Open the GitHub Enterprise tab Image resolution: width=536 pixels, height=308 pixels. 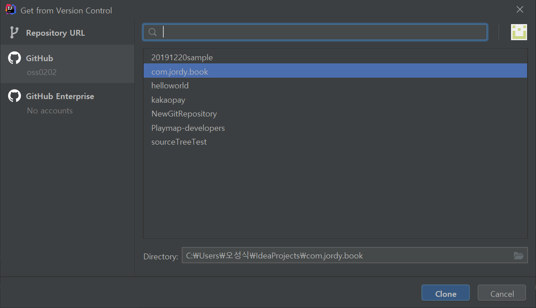click(x=67, y=103)
